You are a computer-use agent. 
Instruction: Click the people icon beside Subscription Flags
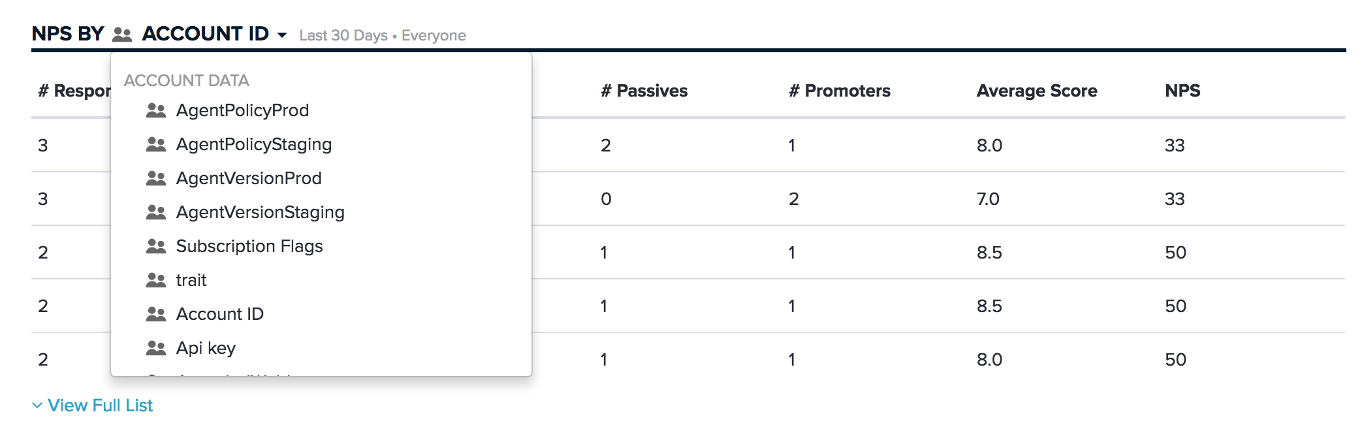[x=156, y=246]
